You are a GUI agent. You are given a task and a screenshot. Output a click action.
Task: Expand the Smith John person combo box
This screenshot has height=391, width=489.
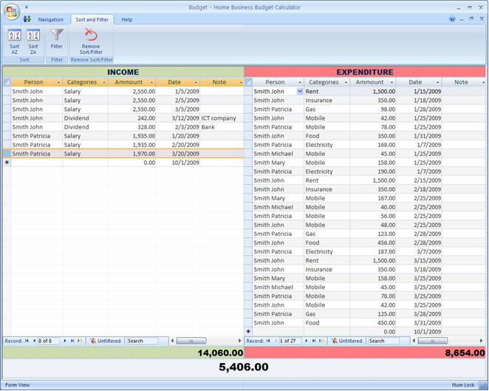coord(300,92)
